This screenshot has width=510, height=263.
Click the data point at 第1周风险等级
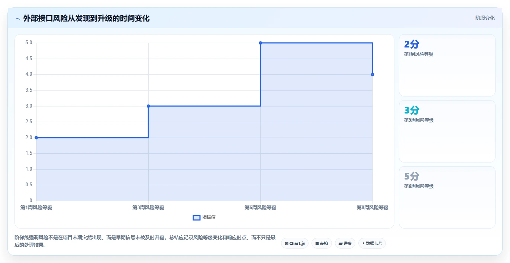(x=36, y=138)
